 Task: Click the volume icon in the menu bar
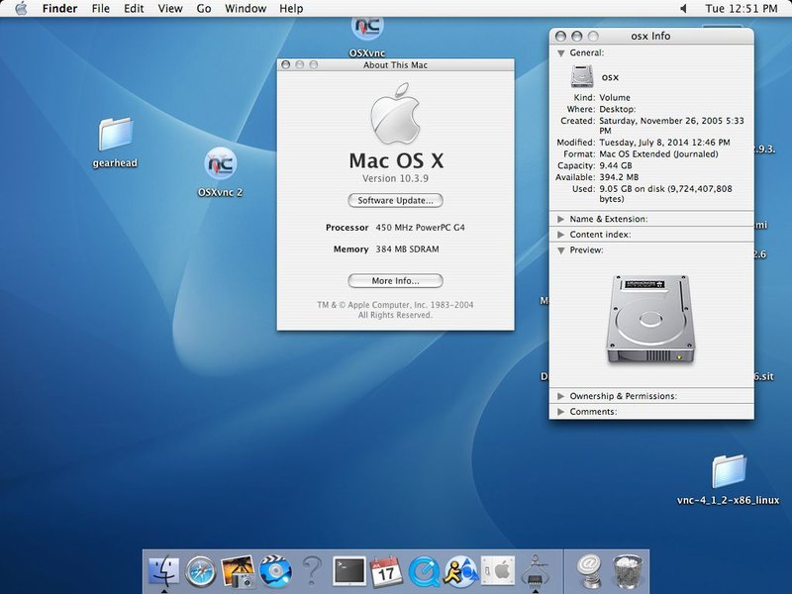683,9
